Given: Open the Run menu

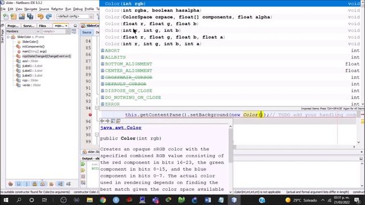Looking at the screenshot, I should (68, 9).
